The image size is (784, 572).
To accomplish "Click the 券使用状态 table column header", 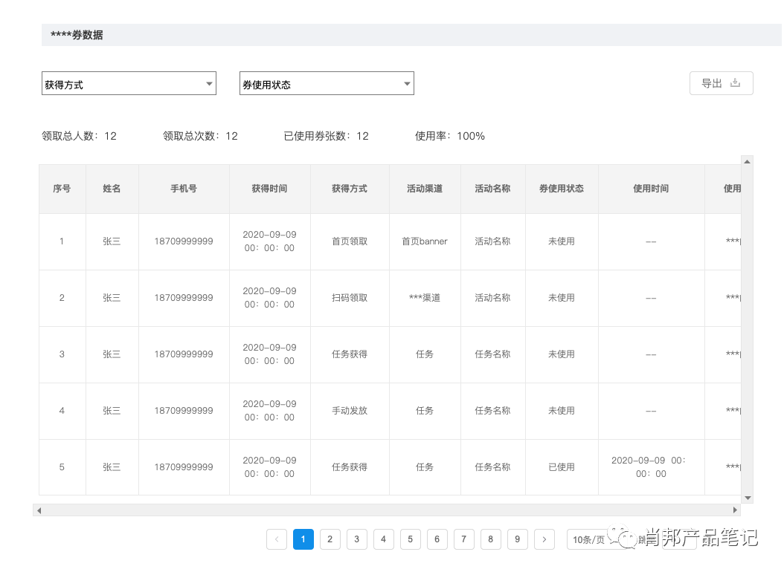I will (562, 189).
